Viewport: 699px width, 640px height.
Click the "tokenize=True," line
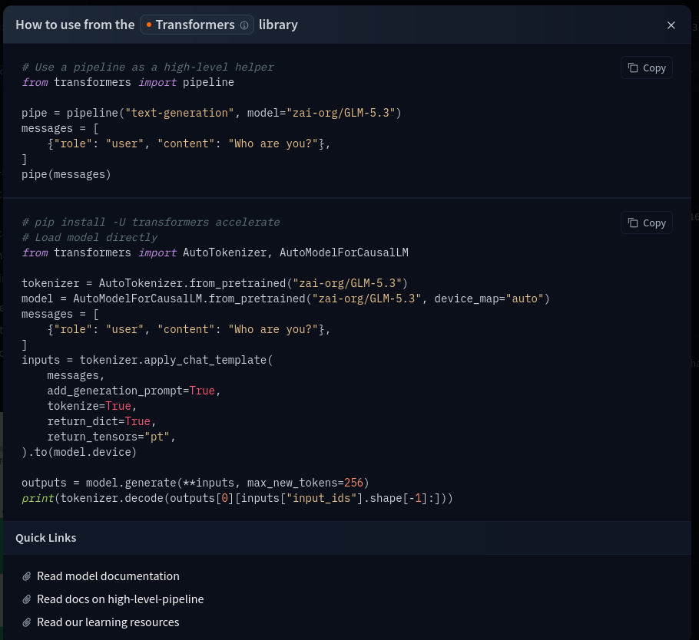(92, 406)
